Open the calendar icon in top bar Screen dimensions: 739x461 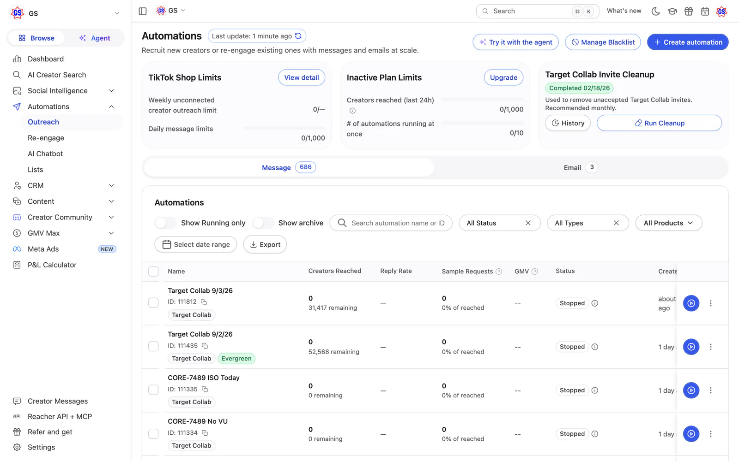(705, 11)
